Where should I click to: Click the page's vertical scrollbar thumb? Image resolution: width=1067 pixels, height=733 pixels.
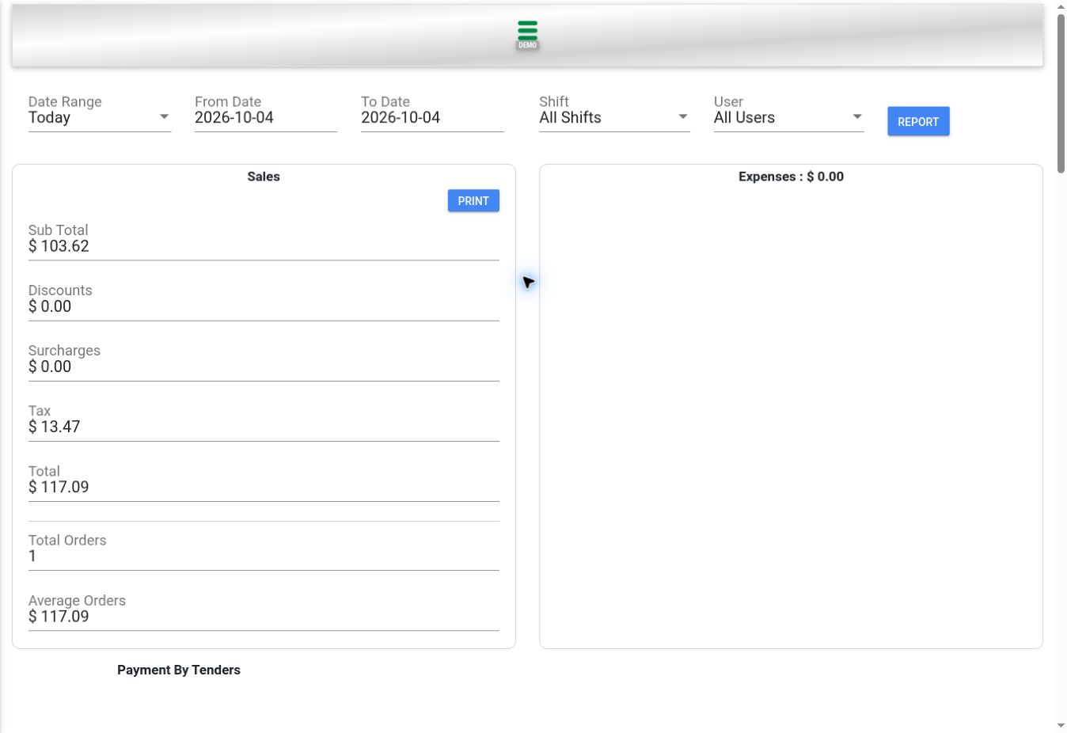[x=1061, y=92]
